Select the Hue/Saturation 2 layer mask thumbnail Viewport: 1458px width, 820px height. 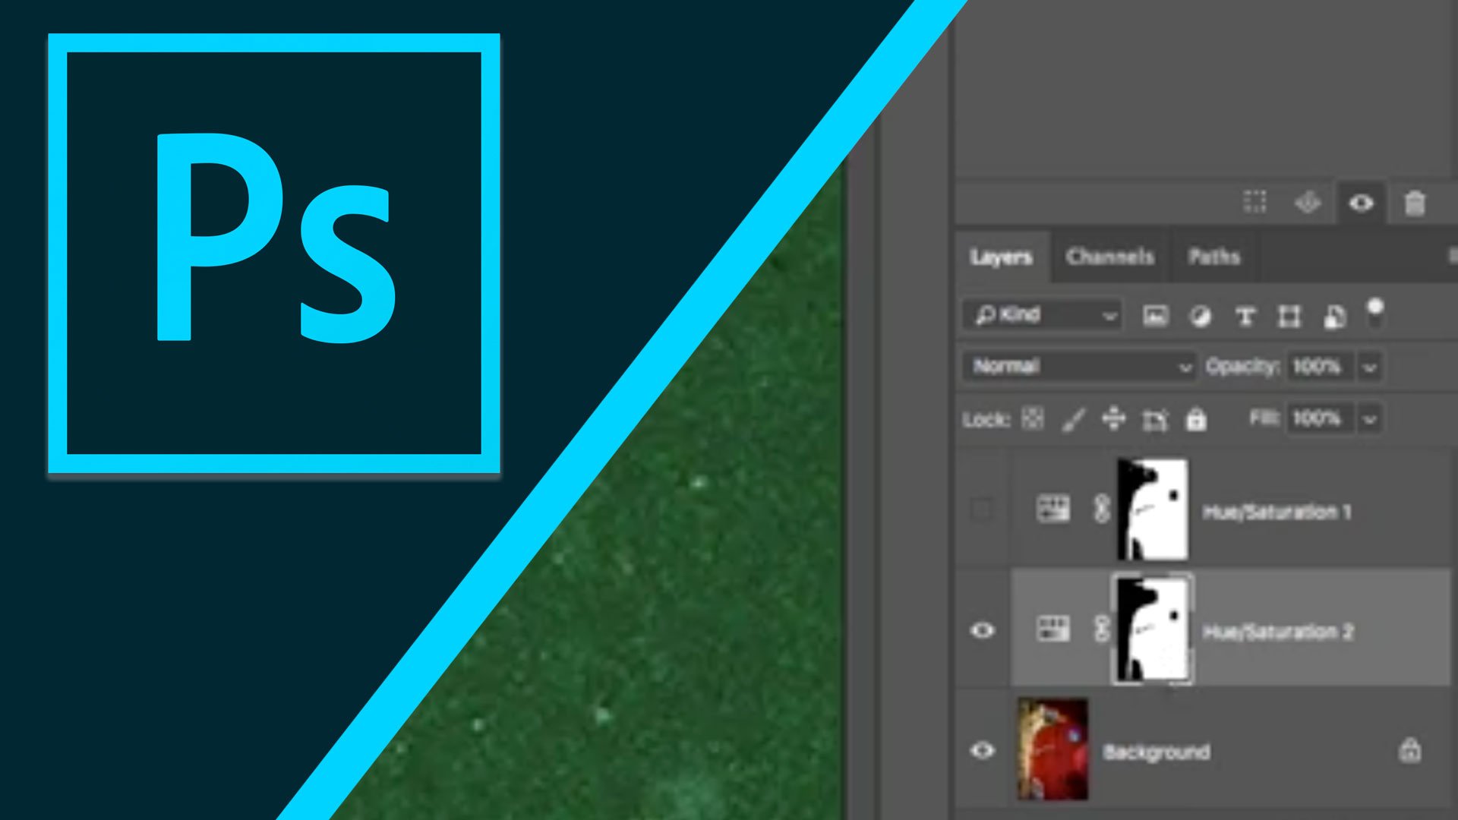tap(1153, 630)
